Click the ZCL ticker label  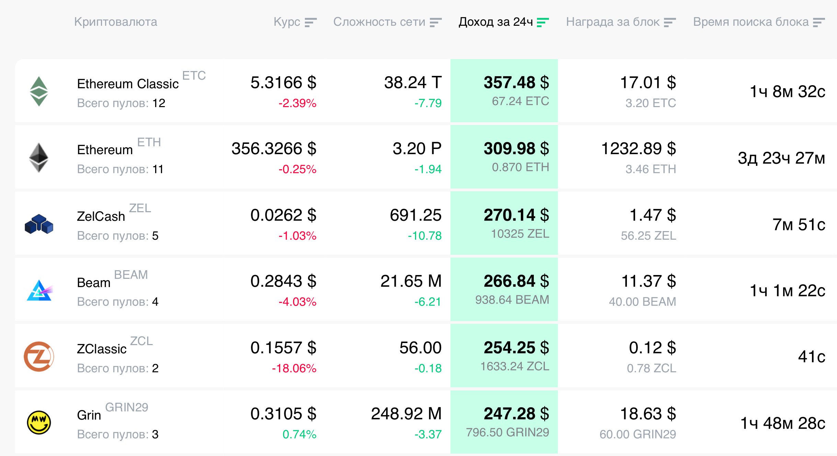coord(141,341)
